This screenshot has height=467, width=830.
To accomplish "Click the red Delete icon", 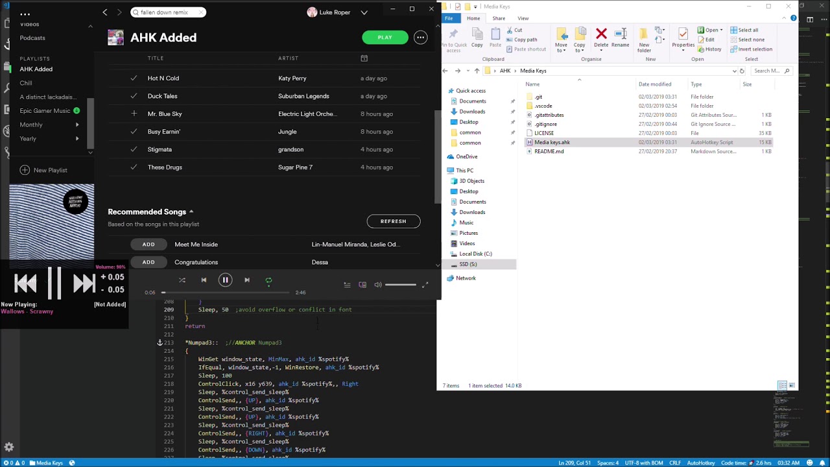I will tap(601, 34).
